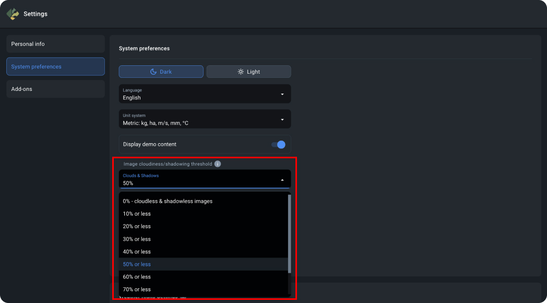
Task: Open the cloudiness threshold info icon
Action: tap(218, 164)
